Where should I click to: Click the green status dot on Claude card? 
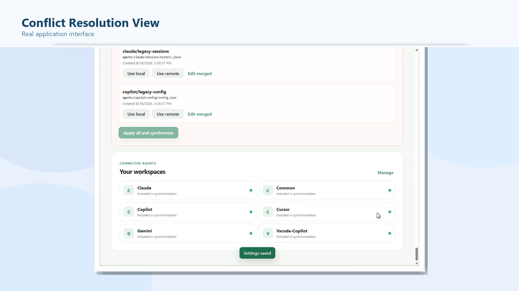pos(251,190)
